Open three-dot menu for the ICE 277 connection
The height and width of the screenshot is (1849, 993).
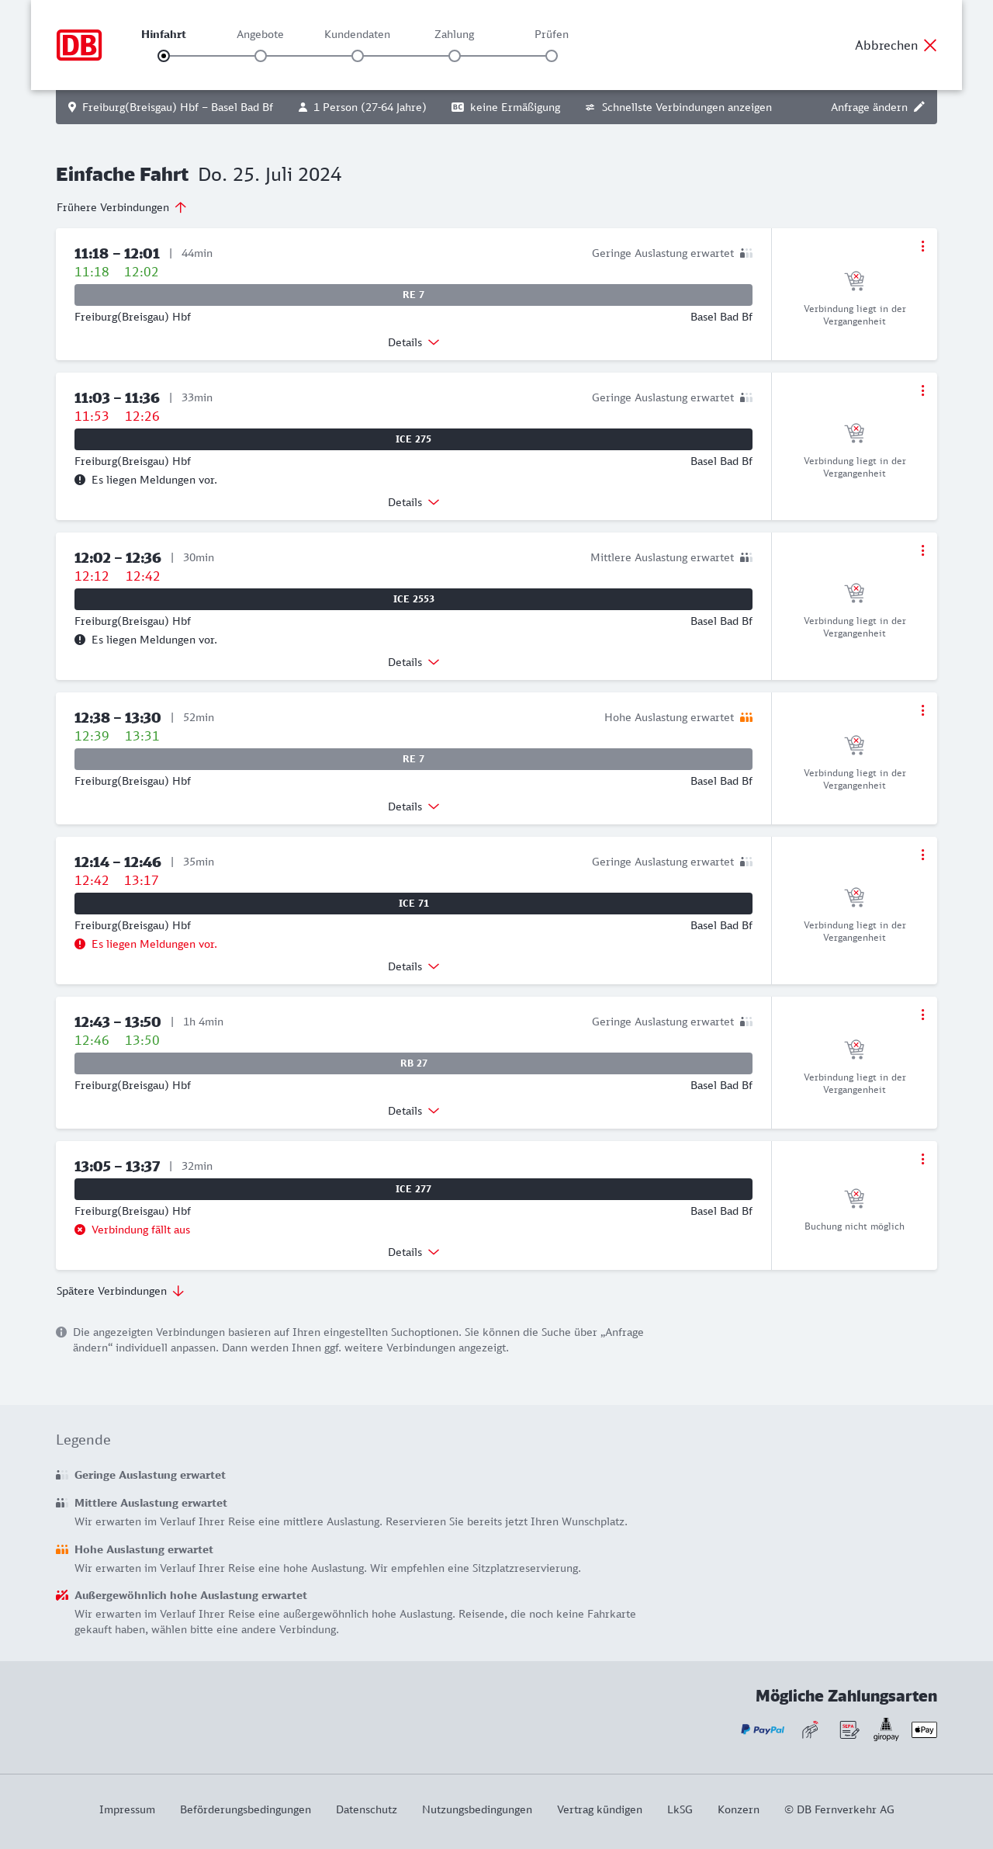(x=922, y=1159)
